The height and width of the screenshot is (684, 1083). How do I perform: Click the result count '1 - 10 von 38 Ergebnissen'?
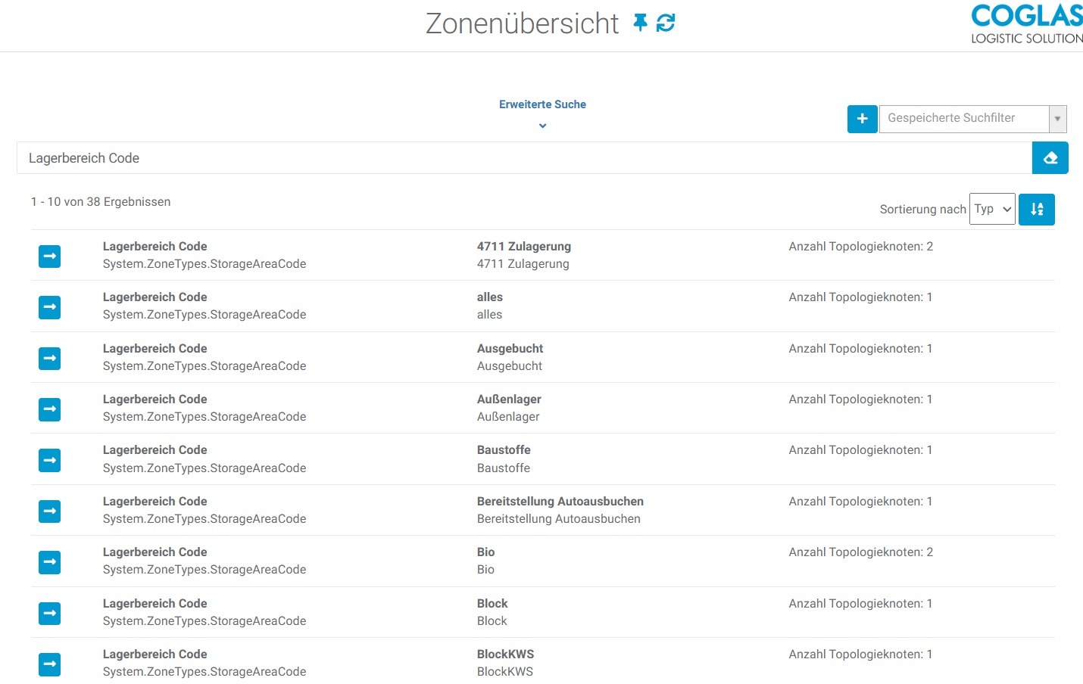coord(101,202)
